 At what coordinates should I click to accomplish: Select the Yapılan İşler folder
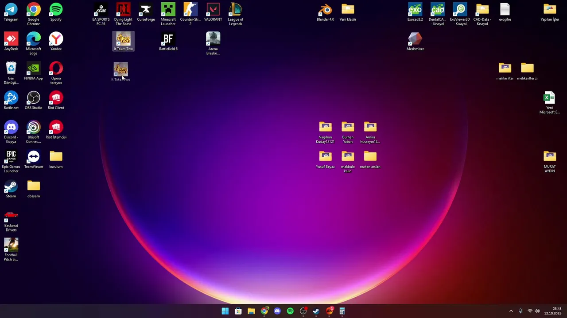[x=550, y=12]
